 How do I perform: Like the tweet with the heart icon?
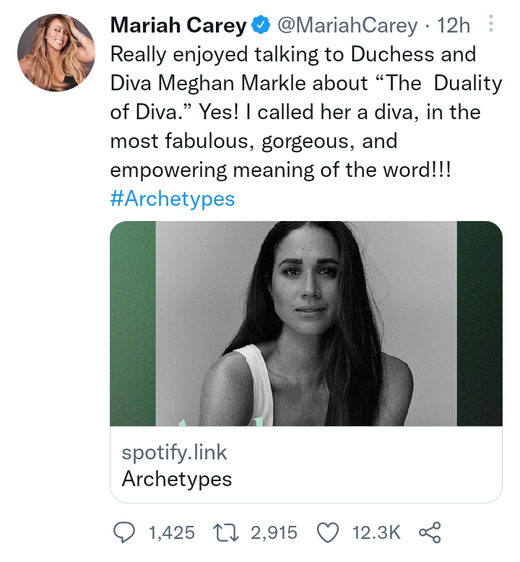(329, 533)
